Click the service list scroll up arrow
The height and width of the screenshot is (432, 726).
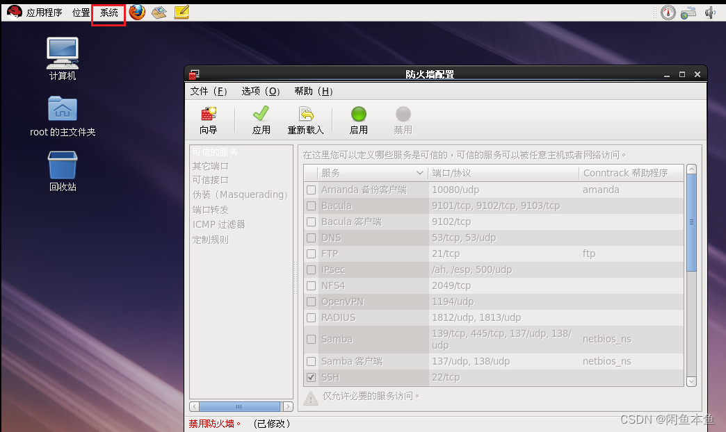click(691, 169)
